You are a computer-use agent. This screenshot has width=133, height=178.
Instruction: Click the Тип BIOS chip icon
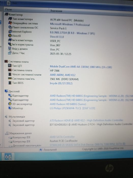pyautogui.click(x=10, y=83)
